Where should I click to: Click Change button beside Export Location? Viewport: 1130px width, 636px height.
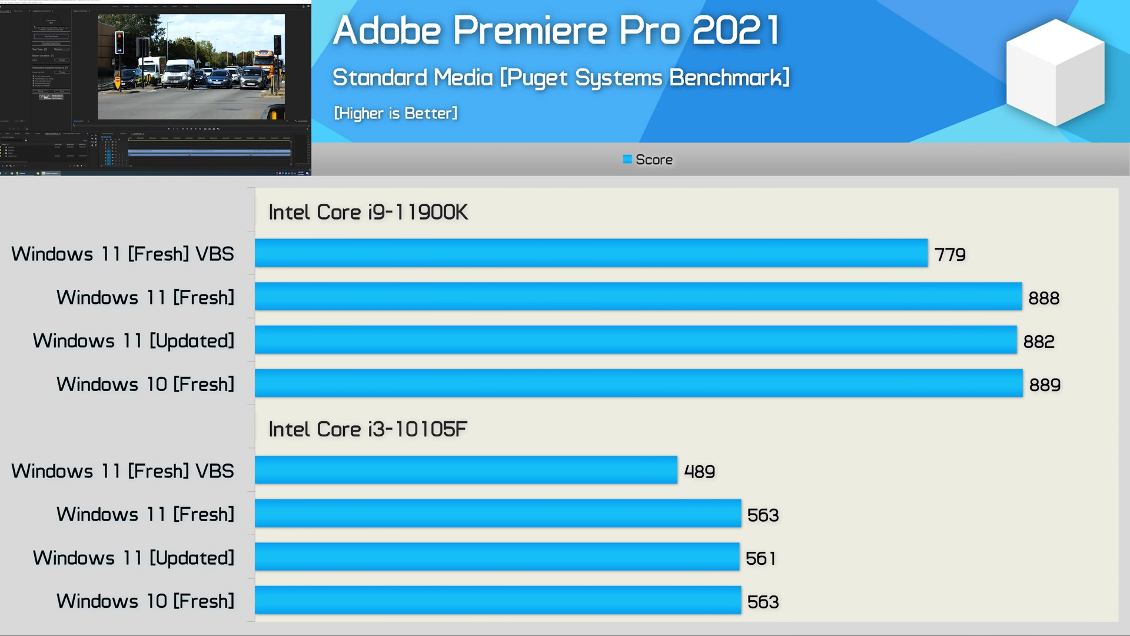(62, 60)
